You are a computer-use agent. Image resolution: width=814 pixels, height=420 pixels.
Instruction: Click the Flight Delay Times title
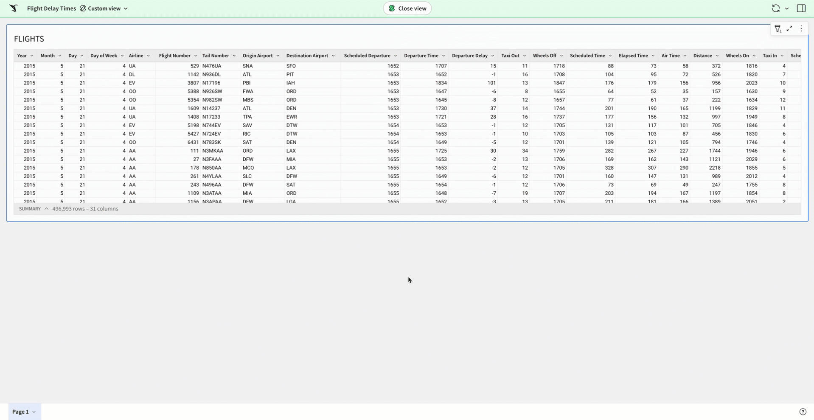tap(51, 8)
